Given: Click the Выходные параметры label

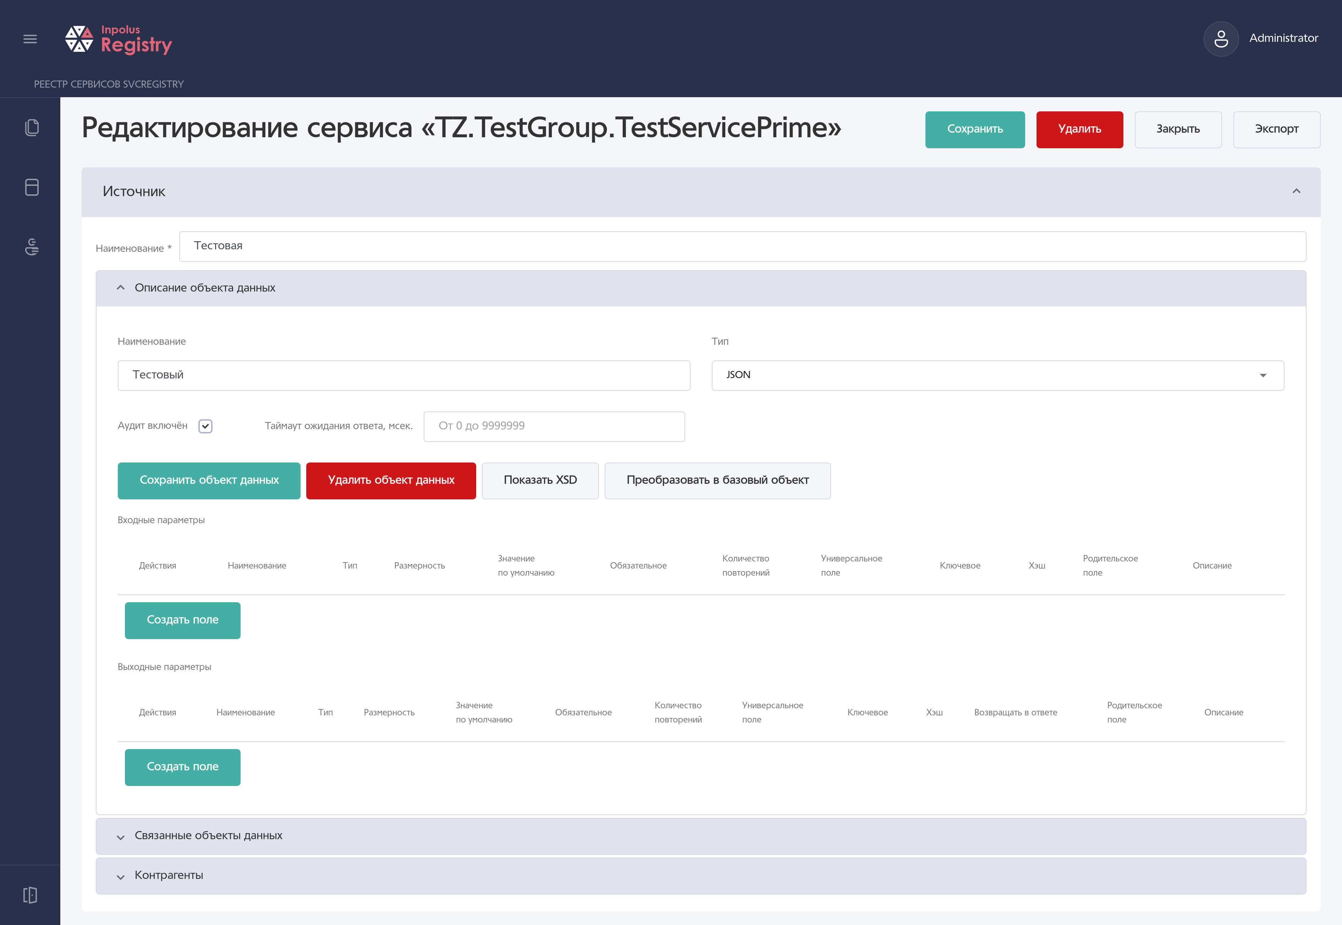Looking at the screenshot, I should 164,666.
